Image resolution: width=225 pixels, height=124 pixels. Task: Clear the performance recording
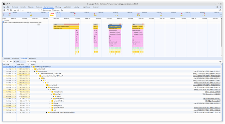(11, 10)
